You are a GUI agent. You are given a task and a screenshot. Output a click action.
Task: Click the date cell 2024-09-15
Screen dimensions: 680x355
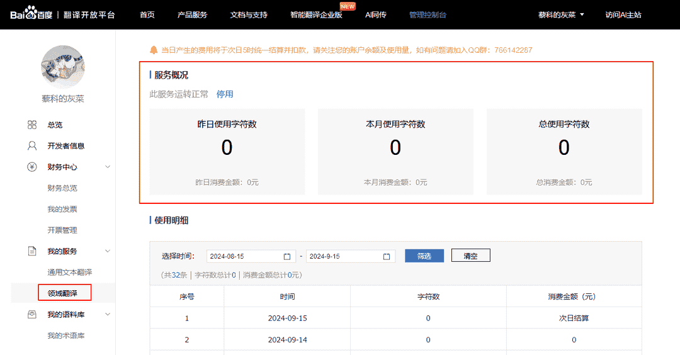[x=288, y=318]
